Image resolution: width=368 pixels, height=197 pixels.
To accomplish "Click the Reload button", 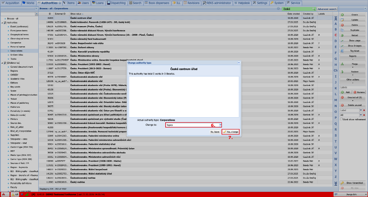I will [353, 35].
